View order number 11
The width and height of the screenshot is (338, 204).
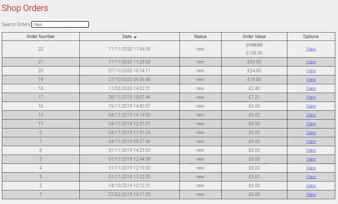click(311, 124)
